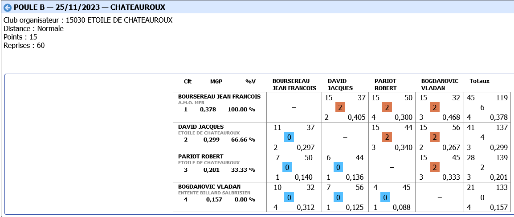The image size is (514, 217).
Task: Select the PARIOT ROBERT row name
Action: [x=200, y=157]
